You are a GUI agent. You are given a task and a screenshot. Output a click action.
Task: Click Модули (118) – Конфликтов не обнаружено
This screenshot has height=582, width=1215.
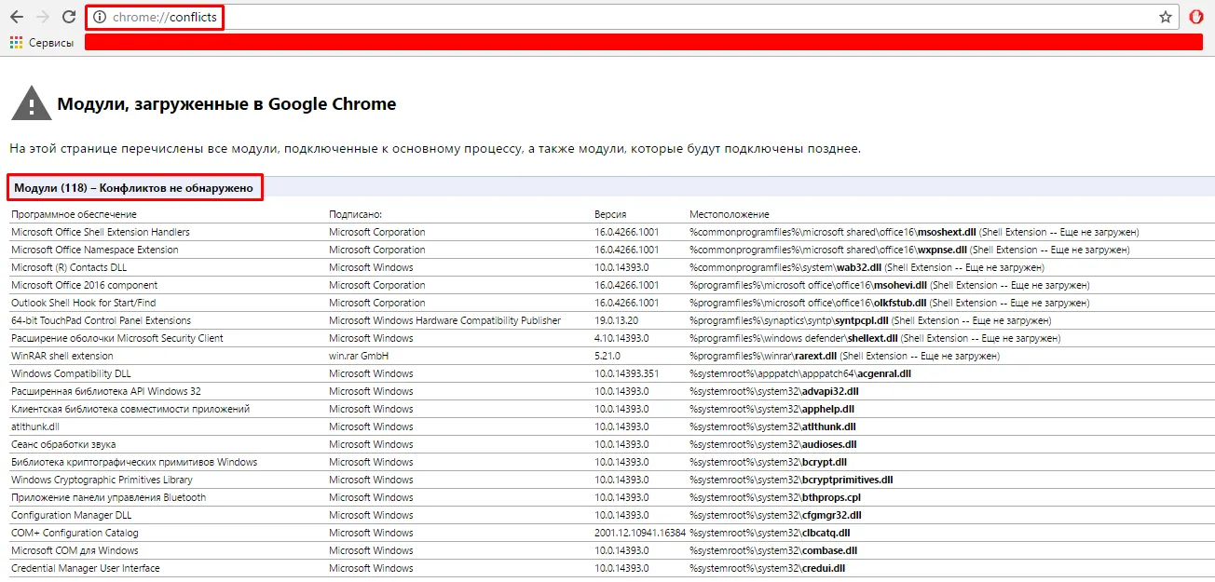[134, 187]
